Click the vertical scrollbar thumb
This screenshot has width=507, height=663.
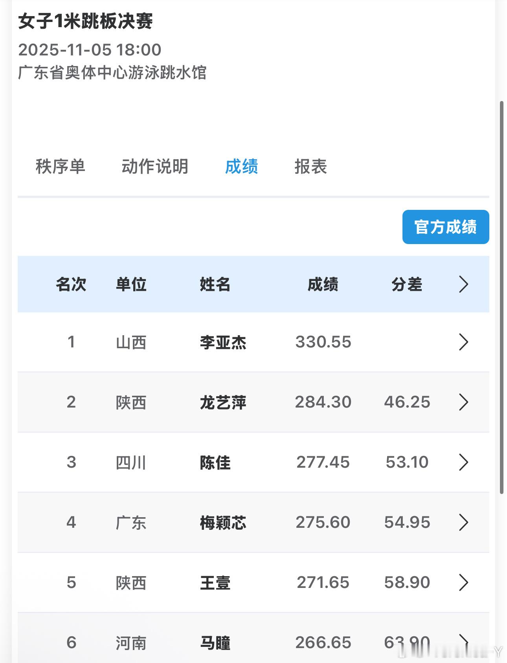[501, 297]
